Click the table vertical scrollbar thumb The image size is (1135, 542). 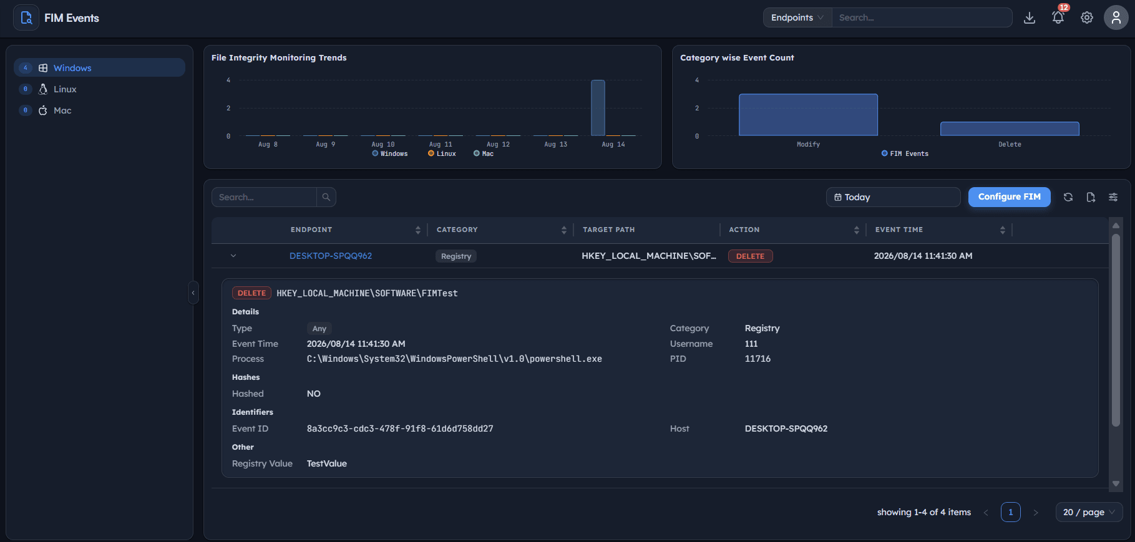(x=1116, y=331)
